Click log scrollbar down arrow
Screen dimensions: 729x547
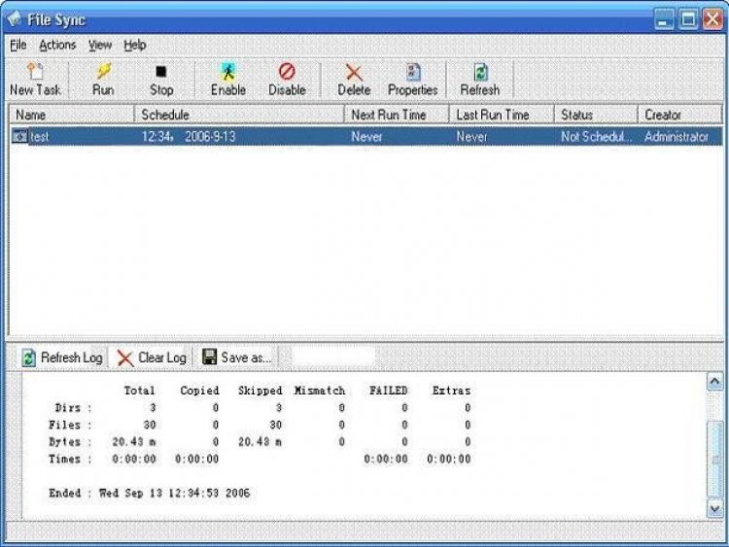pos(714,509)
